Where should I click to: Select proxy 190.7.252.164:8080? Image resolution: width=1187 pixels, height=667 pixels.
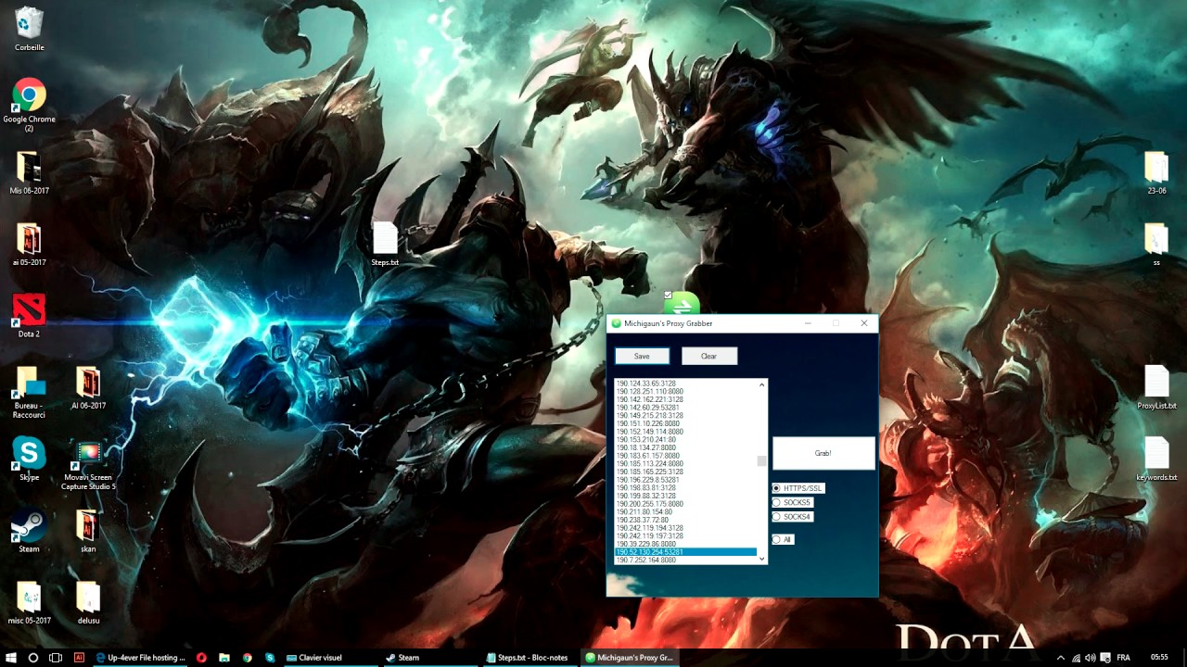646,560
